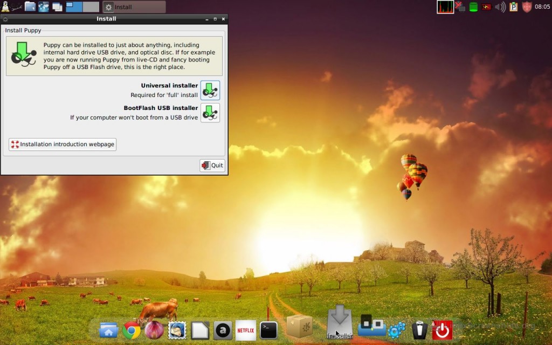Screen dimensions: 552x345
Task: Open the Tor onion browser icon
Action: pos(155,330)
